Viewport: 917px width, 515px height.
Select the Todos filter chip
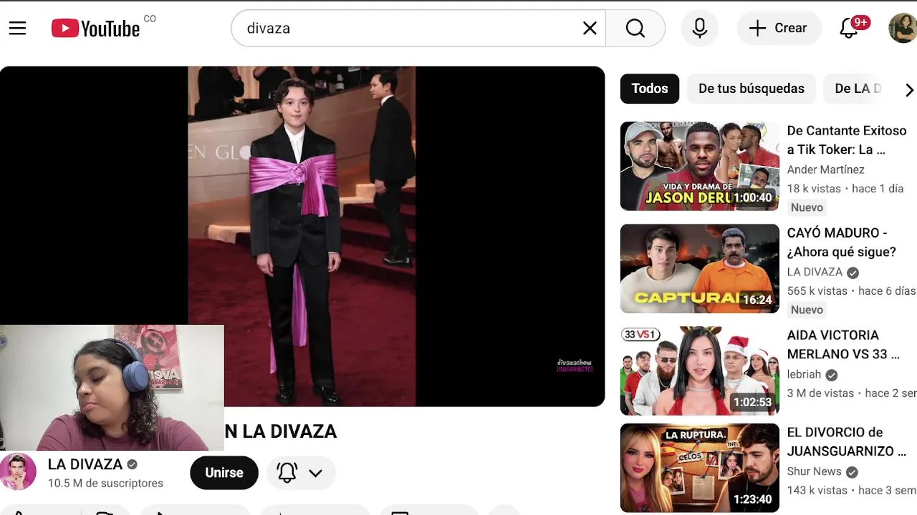pos(650,89)
